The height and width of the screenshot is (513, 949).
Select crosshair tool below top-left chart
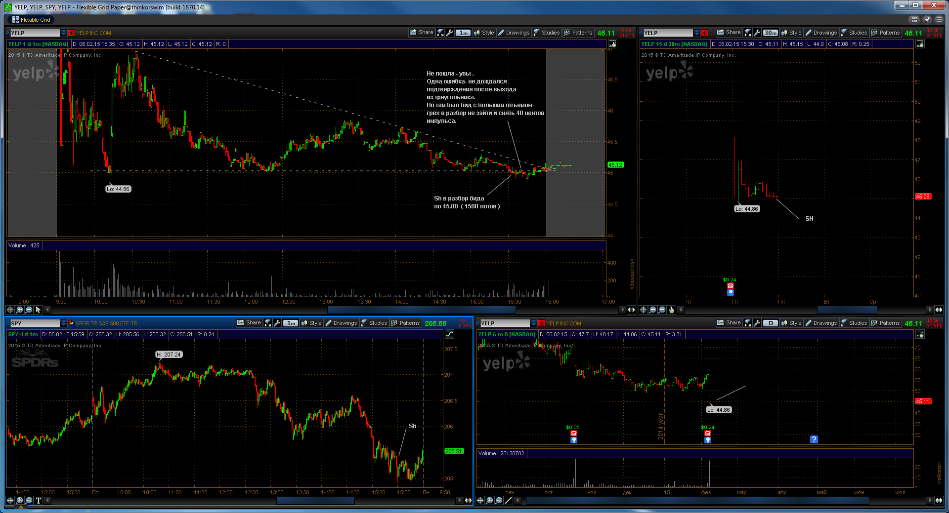10,310
